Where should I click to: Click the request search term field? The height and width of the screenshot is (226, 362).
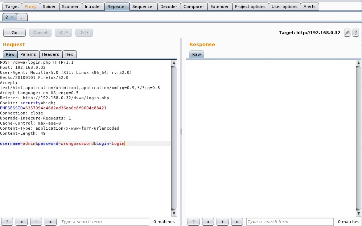(x=104, y=222)
